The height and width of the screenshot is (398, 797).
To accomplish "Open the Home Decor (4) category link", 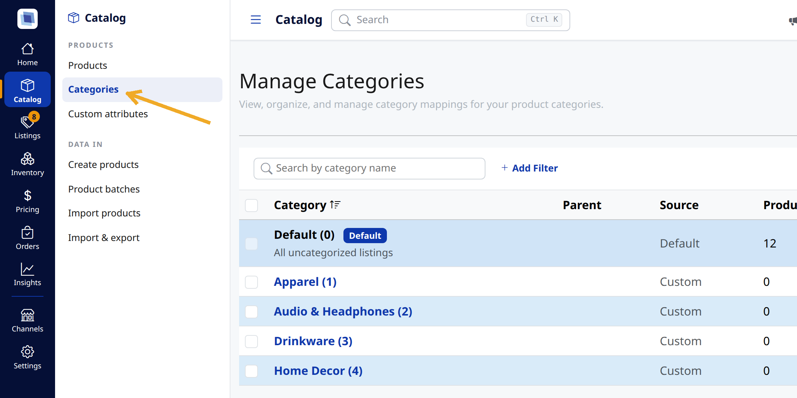I will click(x=318, y=371).
